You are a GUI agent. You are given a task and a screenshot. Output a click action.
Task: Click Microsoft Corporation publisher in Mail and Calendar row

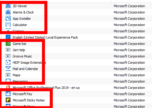point(129,69)
